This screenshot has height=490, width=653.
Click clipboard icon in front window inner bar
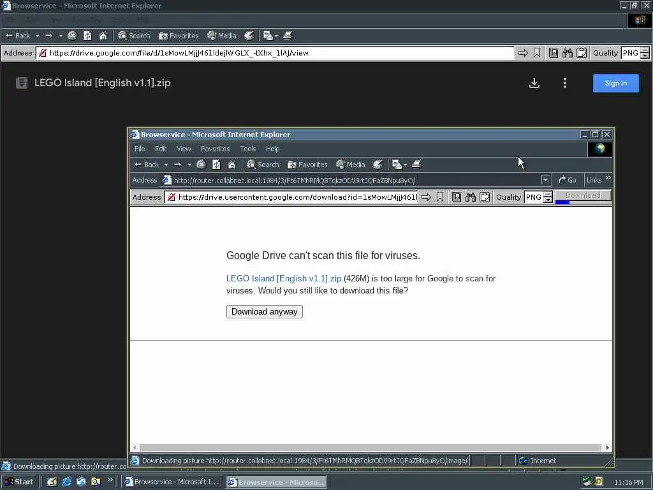(485, 197)
